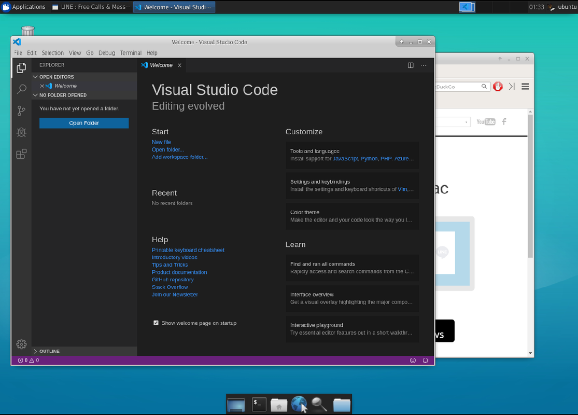
Task: Open Tips and Tricks link
Action: 170,265
